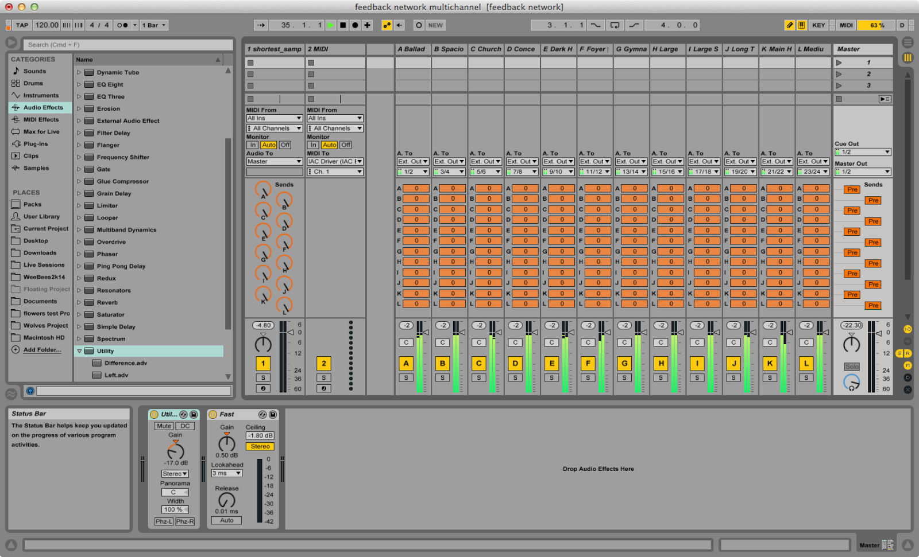The height and width of the screenshot is (557, 919).
Task: Toggle the yellow Automation Arm button
Action: click(x=387, y=25)
